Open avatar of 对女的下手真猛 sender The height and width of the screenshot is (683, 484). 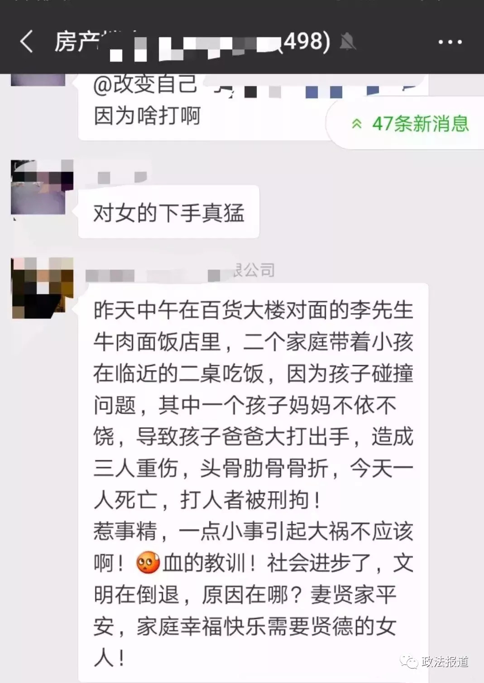pyautogui.click(x=42, y=187)
